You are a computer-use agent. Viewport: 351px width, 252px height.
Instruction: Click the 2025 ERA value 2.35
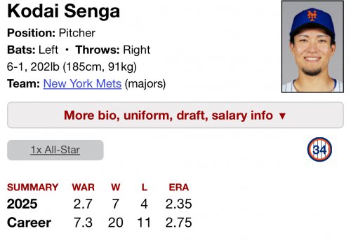[x=178, y=204]
